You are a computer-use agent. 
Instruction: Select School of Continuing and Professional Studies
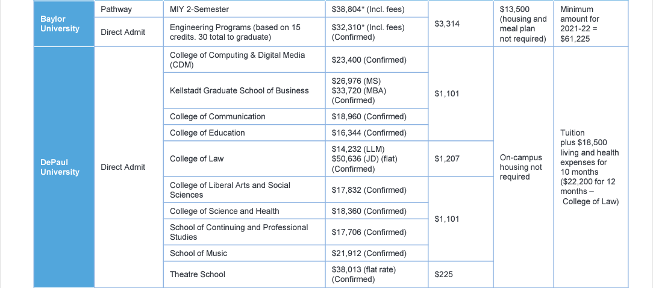244,232
